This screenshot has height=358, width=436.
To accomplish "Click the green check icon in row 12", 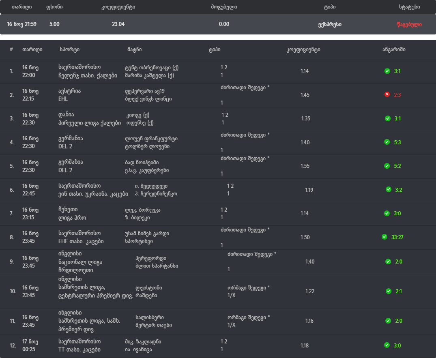I will (387, 345).
